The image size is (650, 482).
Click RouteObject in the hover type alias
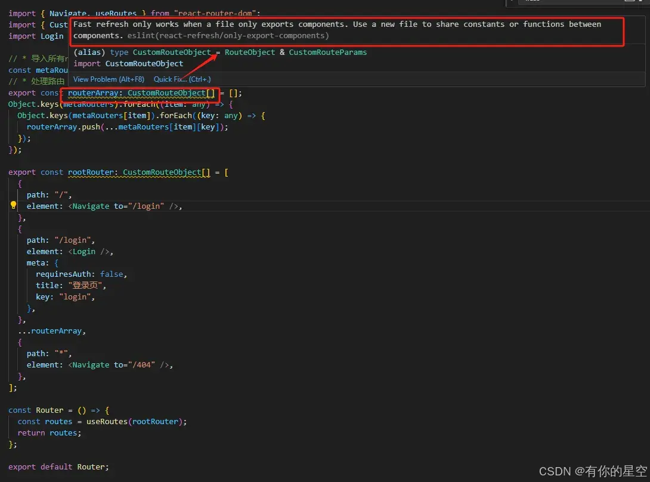249,52
